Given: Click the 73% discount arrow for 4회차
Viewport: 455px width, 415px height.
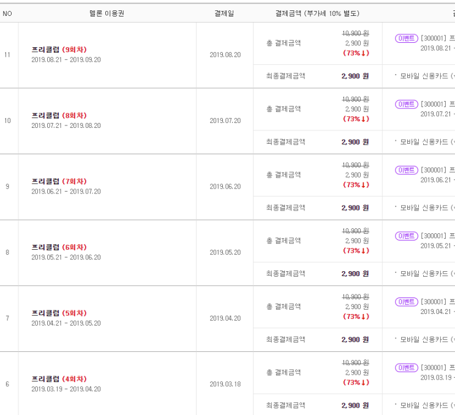Looking at the screenshot, I should tap(363, 383).
